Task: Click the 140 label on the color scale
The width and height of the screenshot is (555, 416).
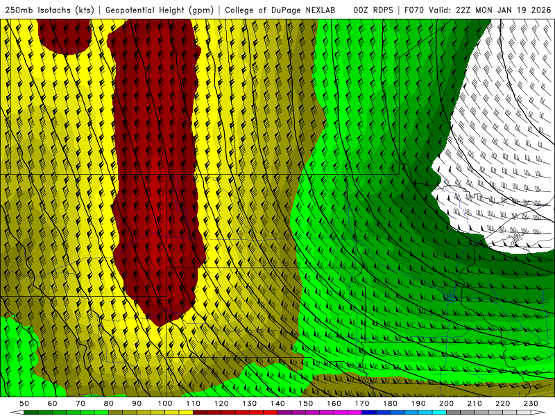Action: pyautogui.click(x=277, y=404)
